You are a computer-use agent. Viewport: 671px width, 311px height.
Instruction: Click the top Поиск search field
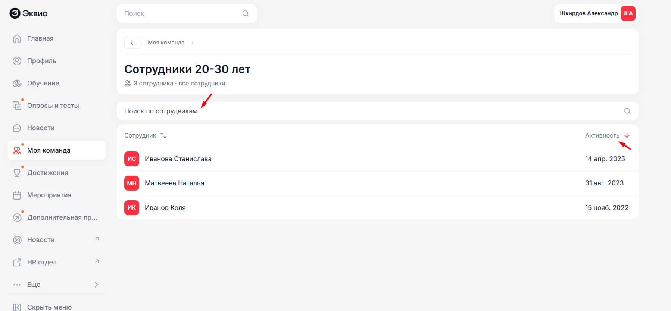[x=179, y=13]
